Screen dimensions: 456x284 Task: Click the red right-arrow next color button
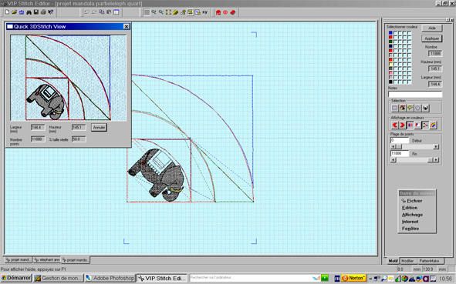click(x=402, y=125)
